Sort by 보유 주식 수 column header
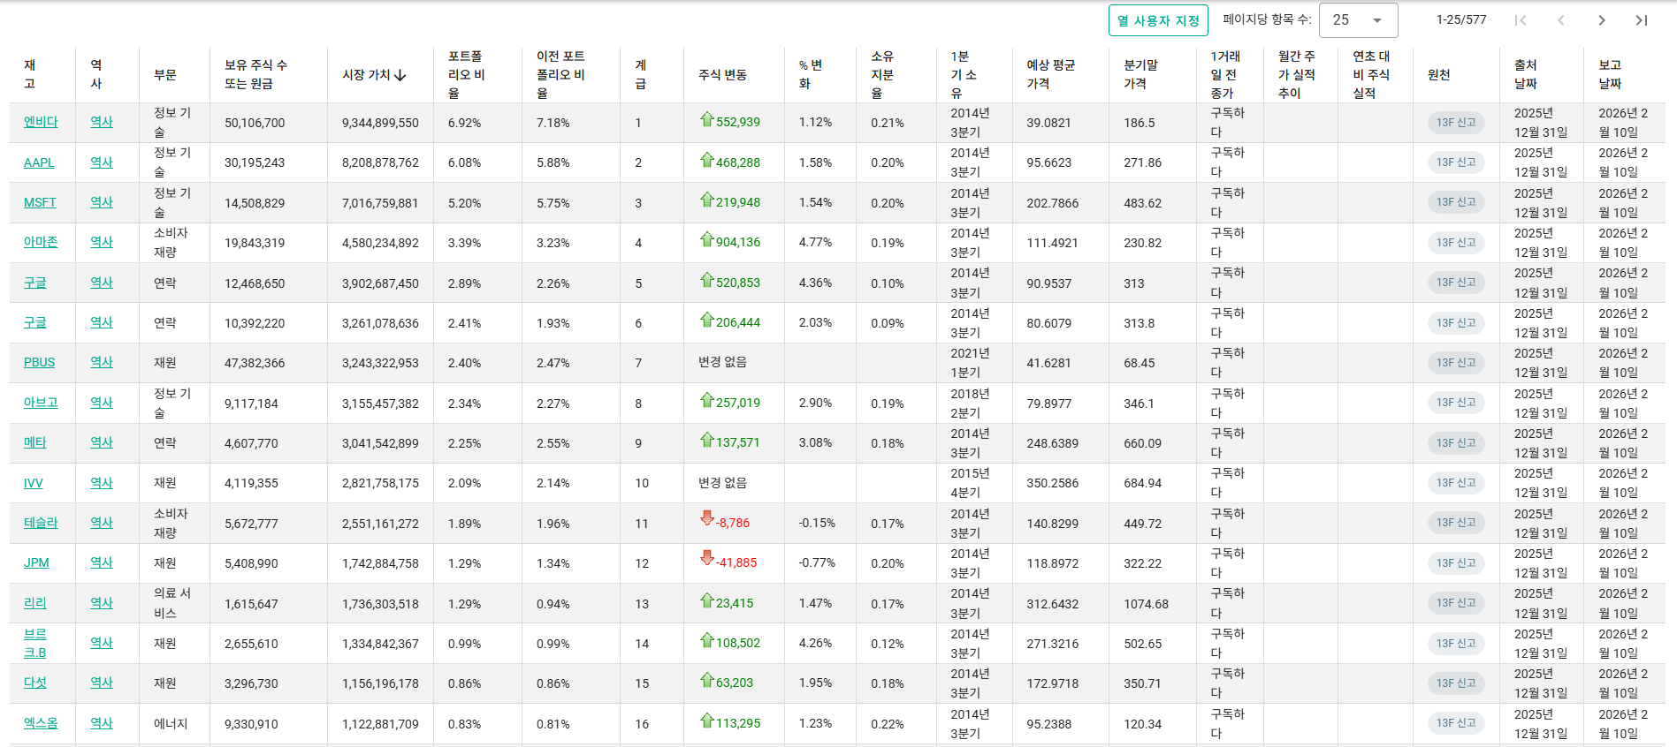Screen dimensions: 1677x747 [255, 75]
